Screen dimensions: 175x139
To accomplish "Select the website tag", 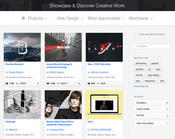I will pyautogui.click(x=139, y=69).
